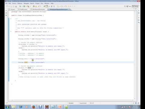The image size is (145, 109).
Task: Open the File menu
Action: 6,3
